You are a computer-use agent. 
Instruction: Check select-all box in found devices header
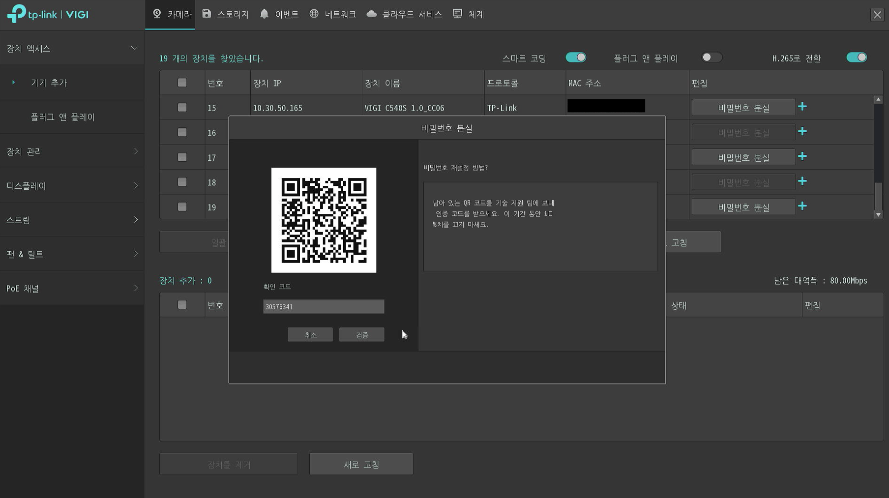[182, 83]
